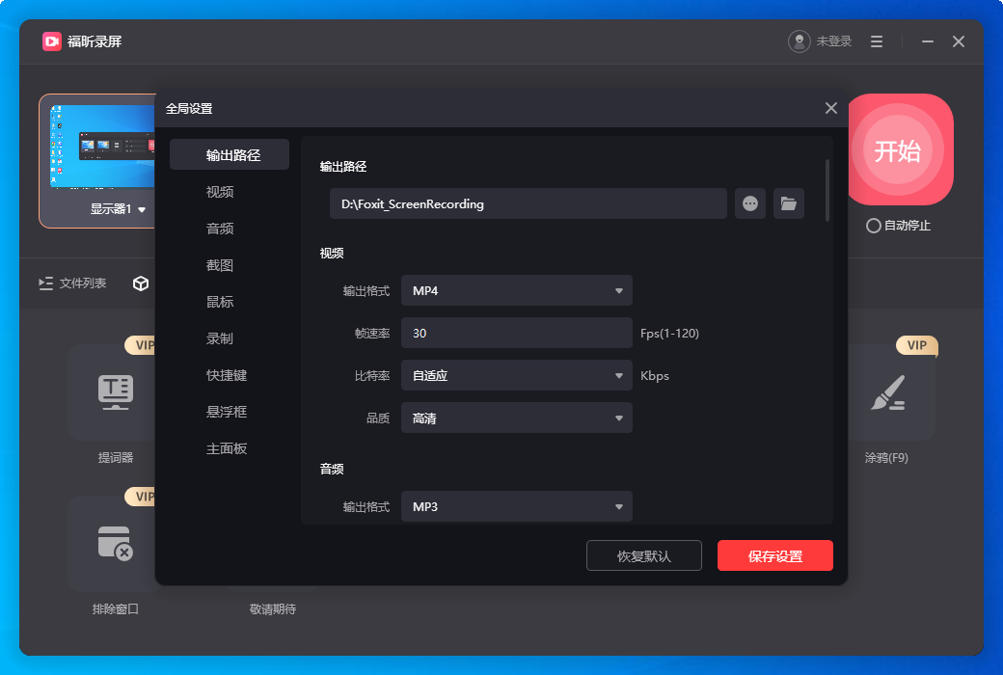Click the 未登录 login text

coord(834,41)
